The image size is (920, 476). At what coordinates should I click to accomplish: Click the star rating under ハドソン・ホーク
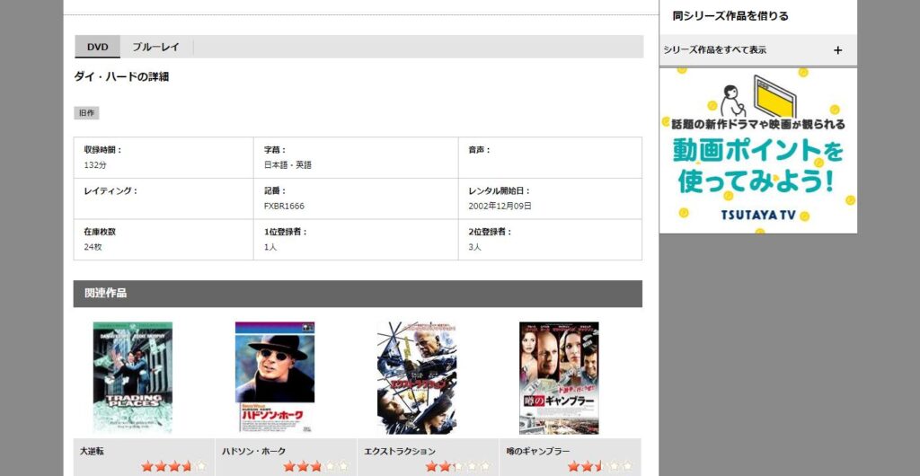tap(315, 466)
